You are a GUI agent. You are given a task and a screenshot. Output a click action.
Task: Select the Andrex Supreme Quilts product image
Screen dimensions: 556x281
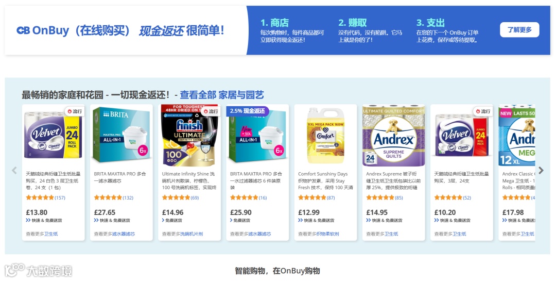click(394, 136)
